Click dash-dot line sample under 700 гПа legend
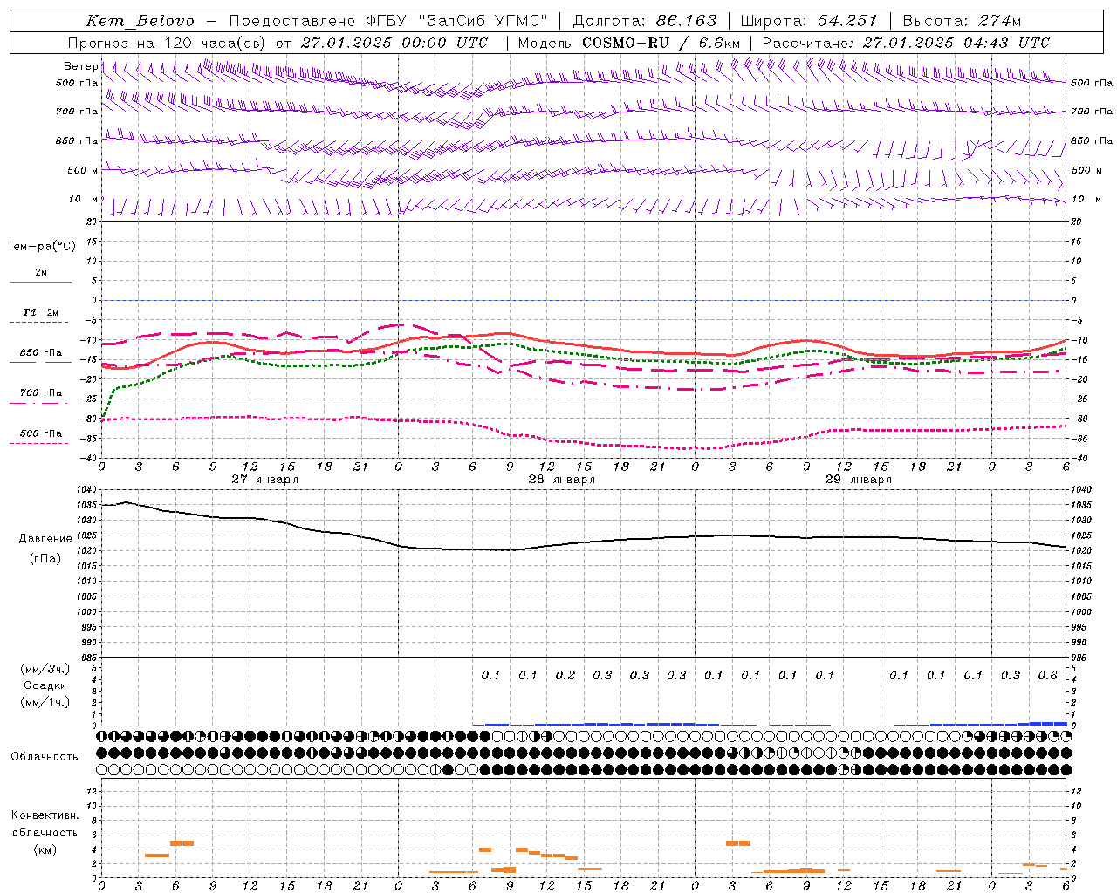Screen dimensions: 1117x893 [39, 403]
